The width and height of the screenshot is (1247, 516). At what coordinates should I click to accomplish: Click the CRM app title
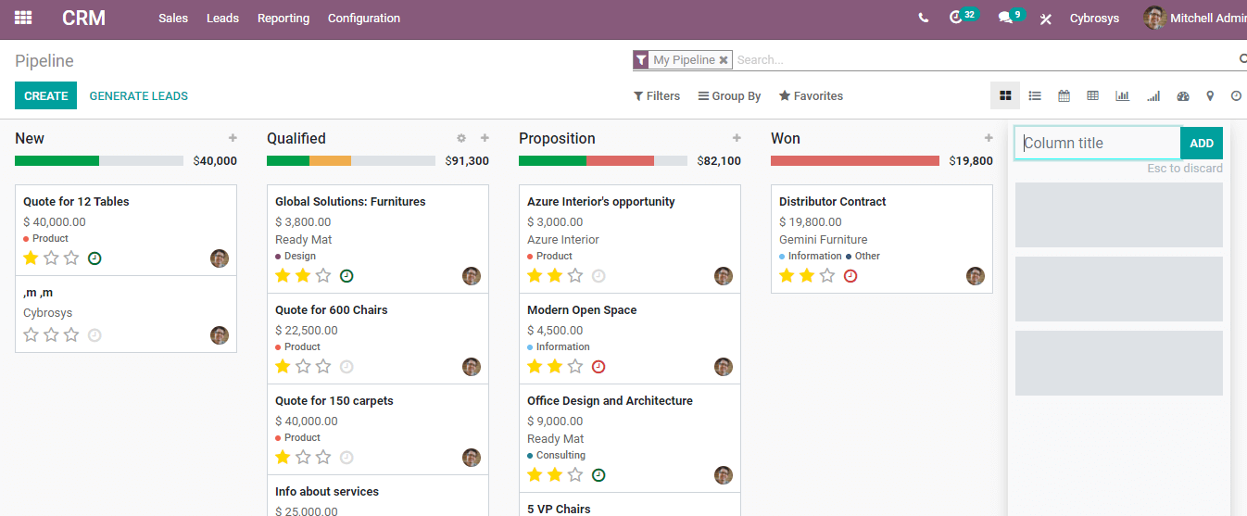point(84,18)
